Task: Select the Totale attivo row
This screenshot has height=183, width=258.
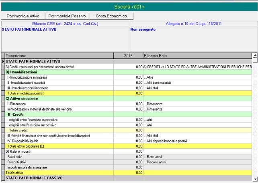Action: (x=59, y=173)
